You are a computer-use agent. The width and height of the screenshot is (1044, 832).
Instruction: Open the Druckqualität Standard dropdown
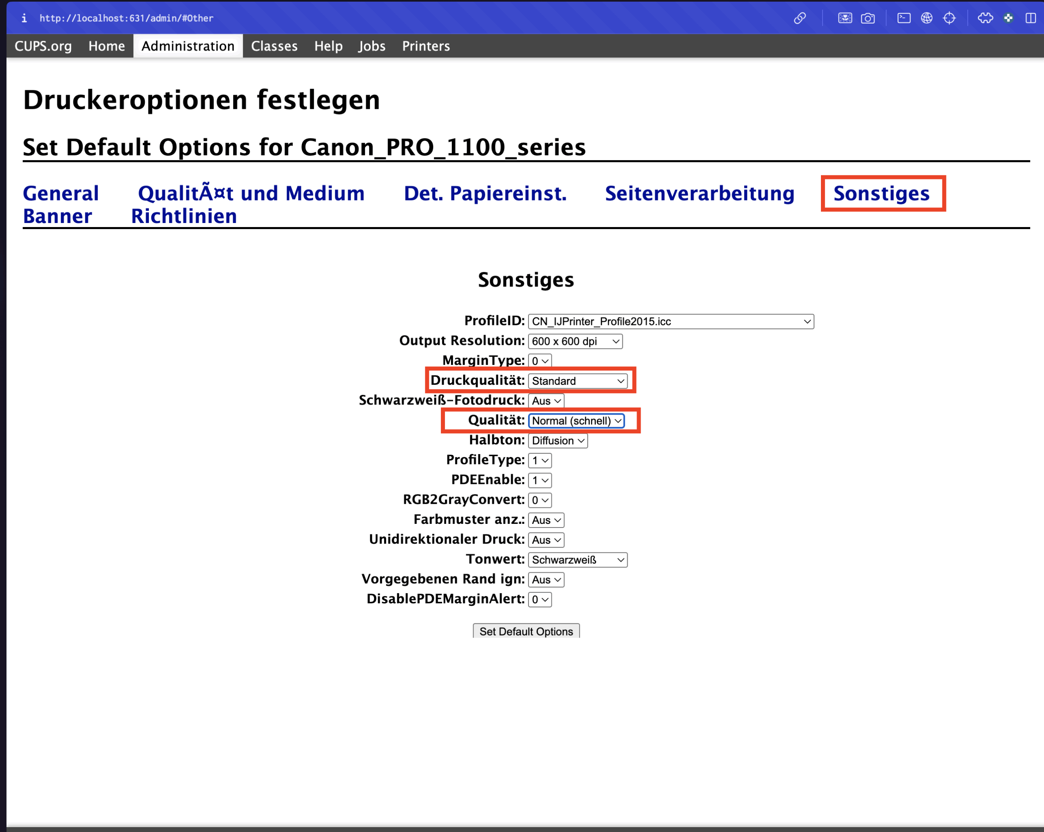click(577, 381)
